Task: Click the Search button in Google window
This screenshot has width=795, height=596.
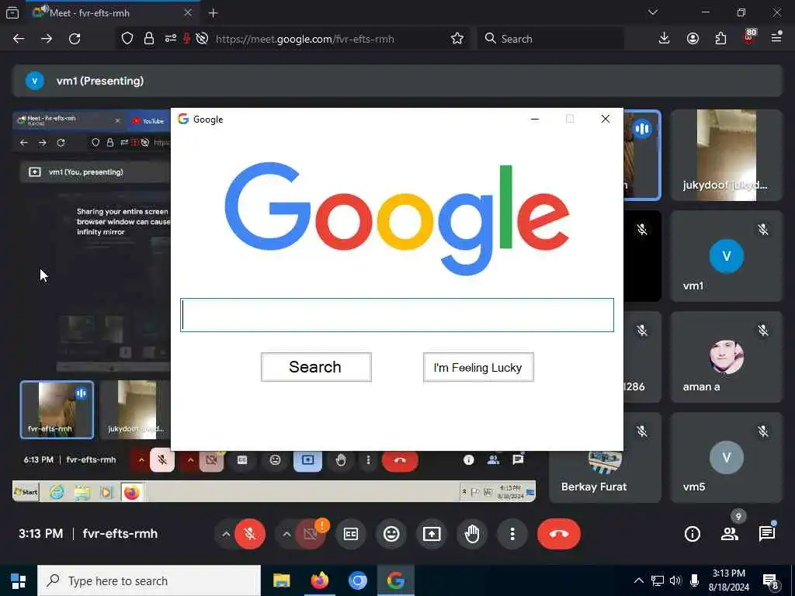Action: [316, 367]
